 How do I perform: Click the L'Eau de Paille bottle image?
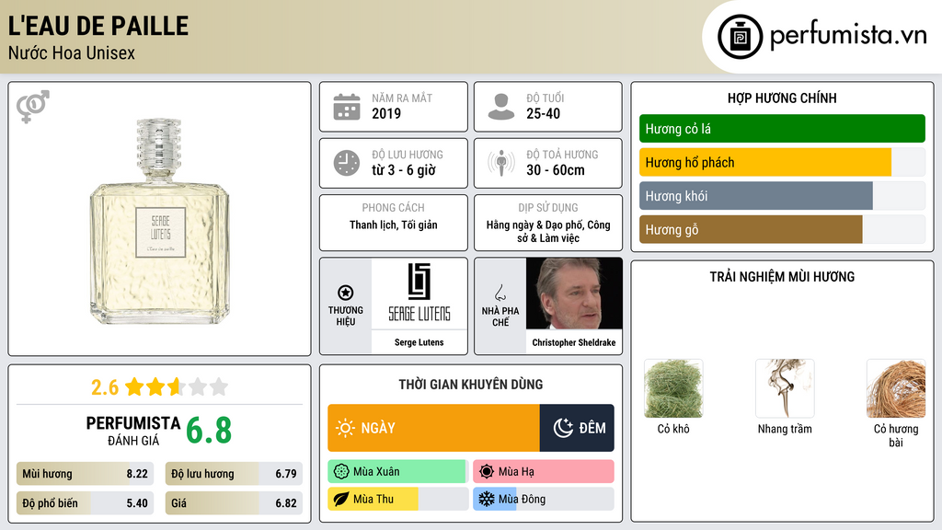click(160, 221)
